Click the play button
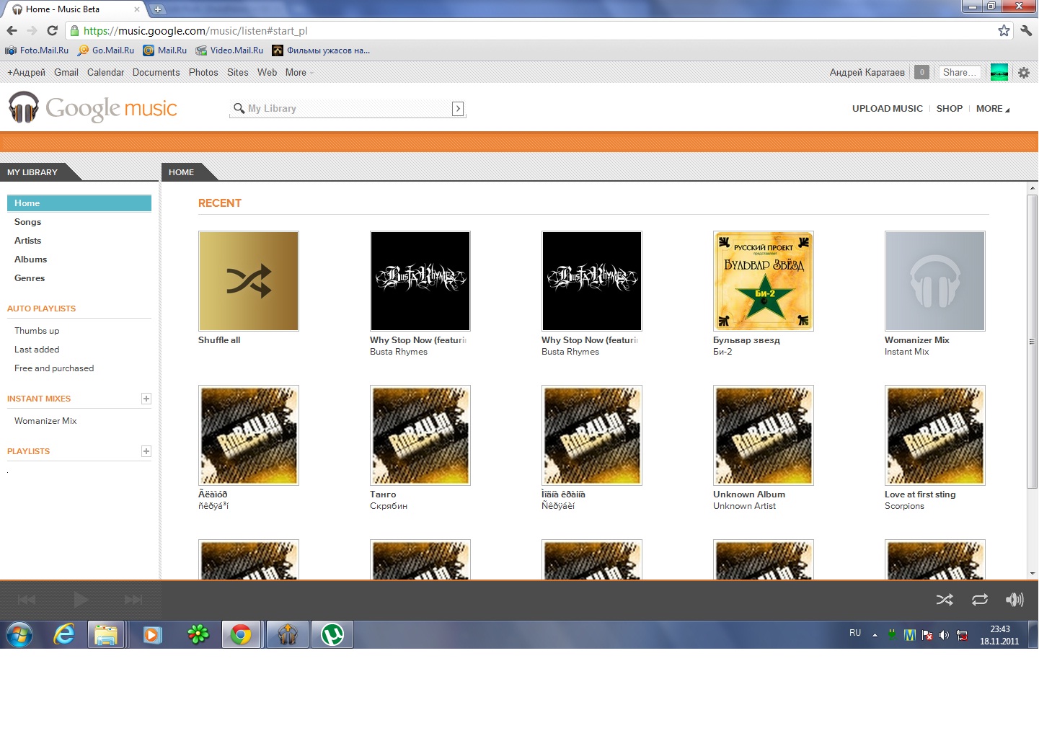The image size is (1052, 741). tap(81, 600)
